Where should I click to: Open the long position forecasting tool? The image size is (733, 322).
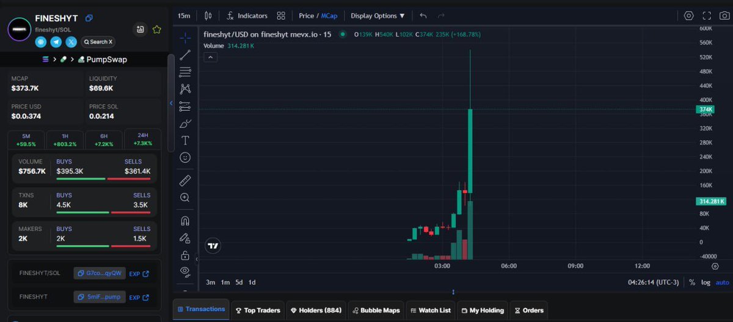tap(185, 106)
